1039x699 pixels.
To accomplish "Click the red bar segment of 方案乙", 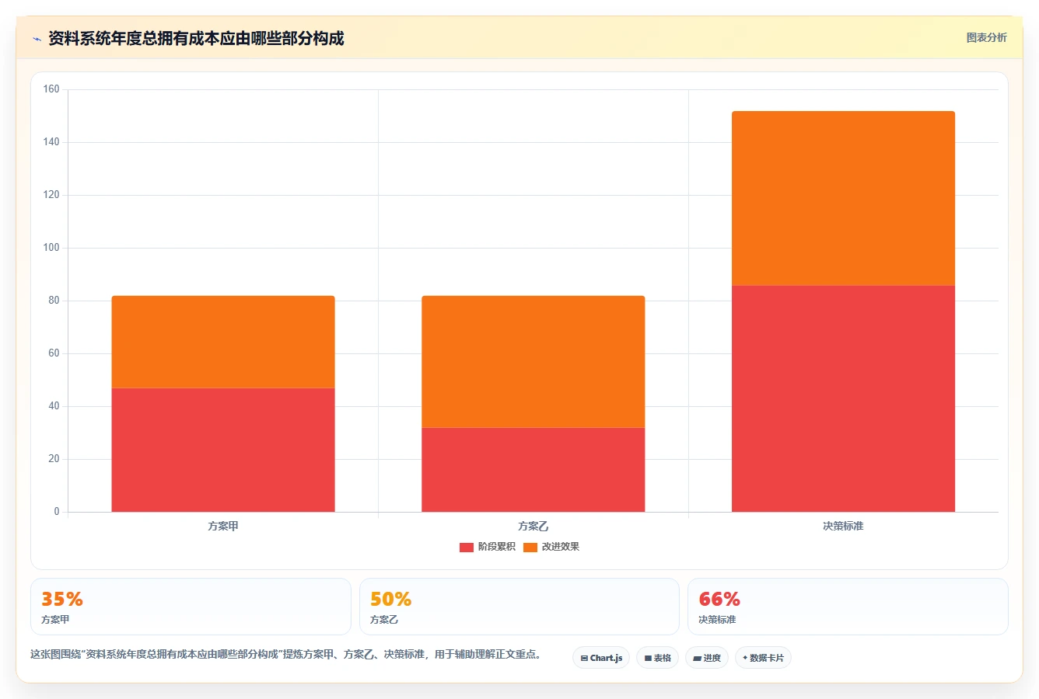I will pos(533,470).
